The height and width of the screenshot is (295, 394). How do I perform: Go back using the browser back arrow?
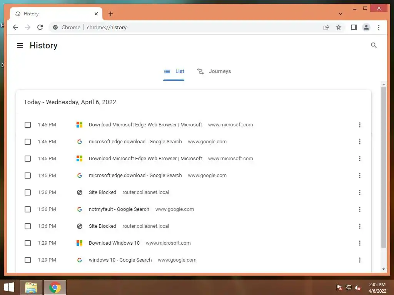coord(15,27)
